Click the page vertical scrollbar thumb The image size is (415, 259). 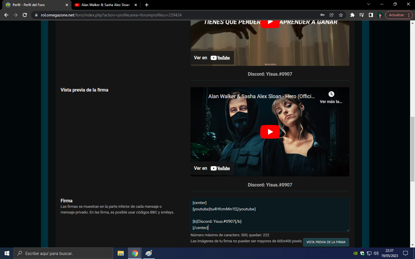(412, 149)
